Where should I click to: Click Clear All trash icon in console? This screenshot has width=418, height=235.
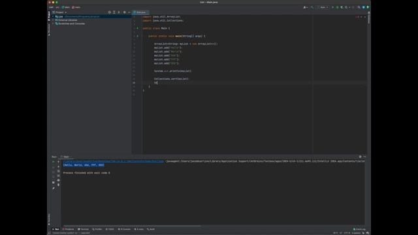(59, 185)
